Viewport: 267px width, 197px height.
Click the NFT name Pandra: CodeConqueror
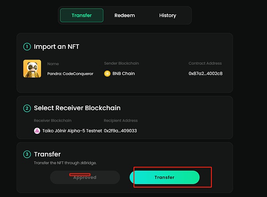point(70,74)
